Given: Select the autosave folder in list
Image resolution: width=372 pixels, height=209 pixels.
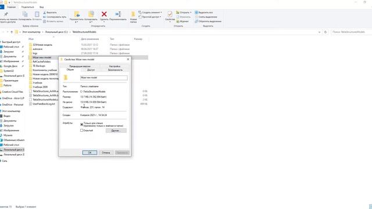Looking at the screenshot, I should point(37,49).
